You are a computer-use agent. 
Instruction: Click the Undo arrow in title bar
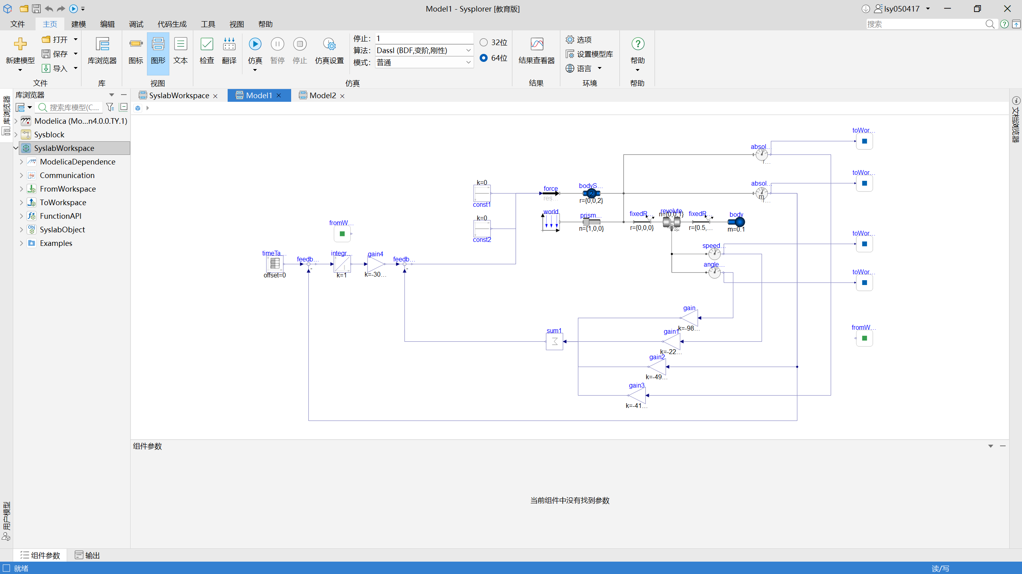[49, 8]
